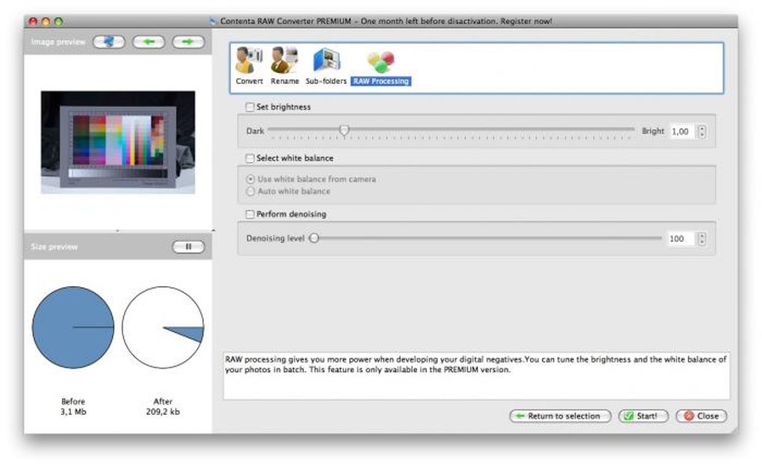Viewport: 762px width, 467px height.
Task: Select the RAW Processing colored balls icon
Action: point(381,62)
